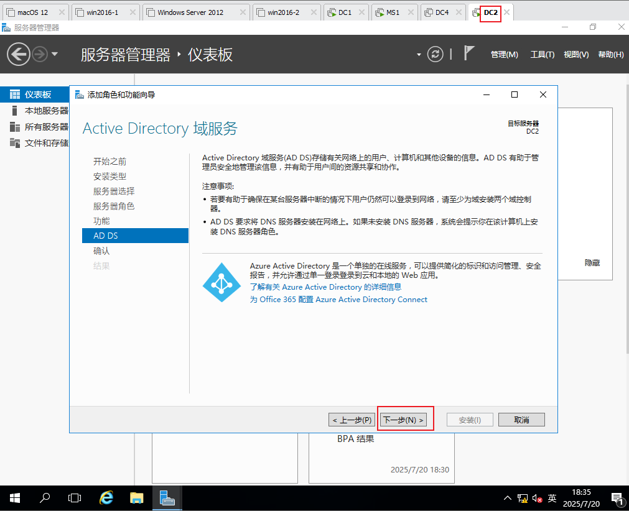Click the 所有服务器 servers icon
The height and width of the screenshot is (511, 629).
15,127
